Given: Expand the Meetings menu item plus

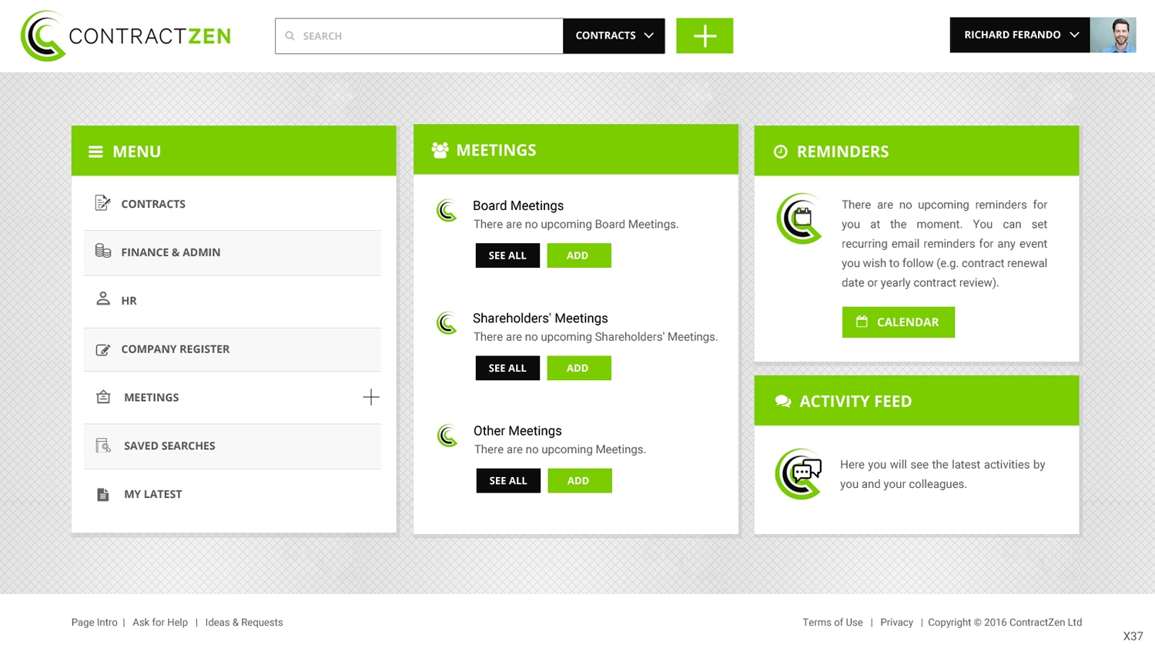Looking at the screenshot, I should 371,397.
